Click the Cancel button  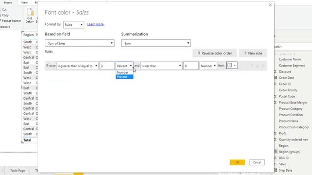point(257,162)
